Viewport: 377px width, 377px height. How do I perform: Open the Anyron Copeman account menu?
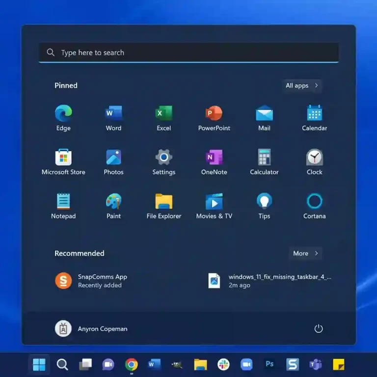coord(91,328)
